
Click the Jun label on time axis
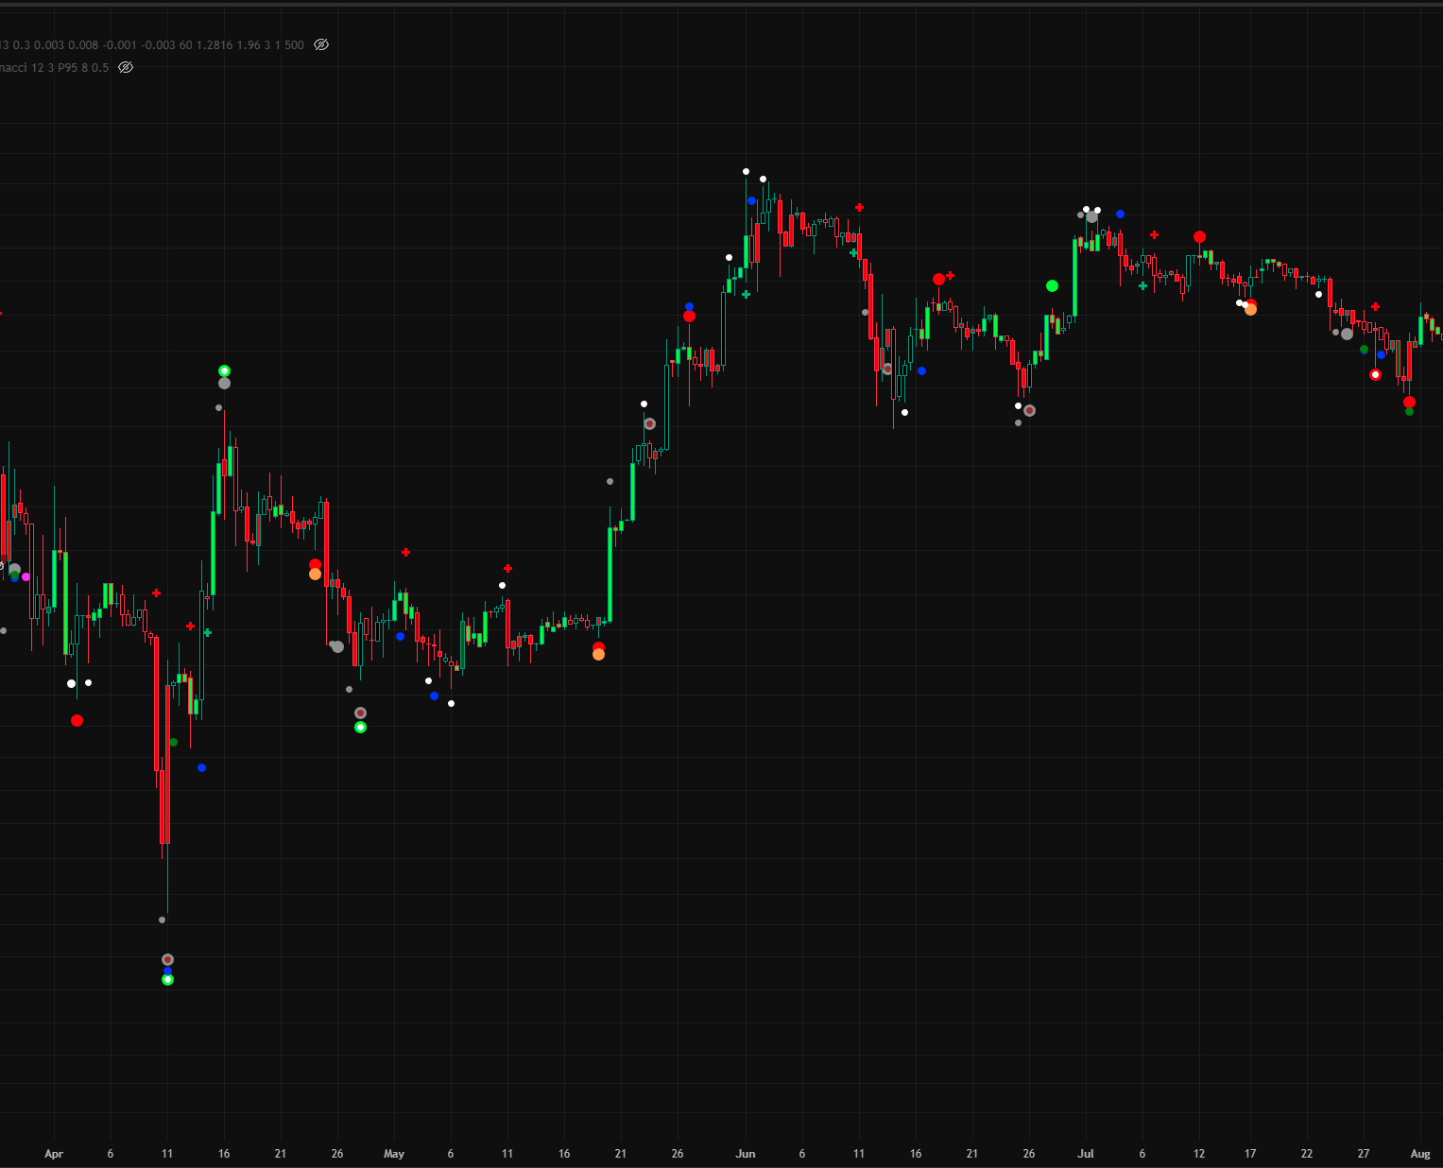pyautogui.click(x=746, y=1154)
